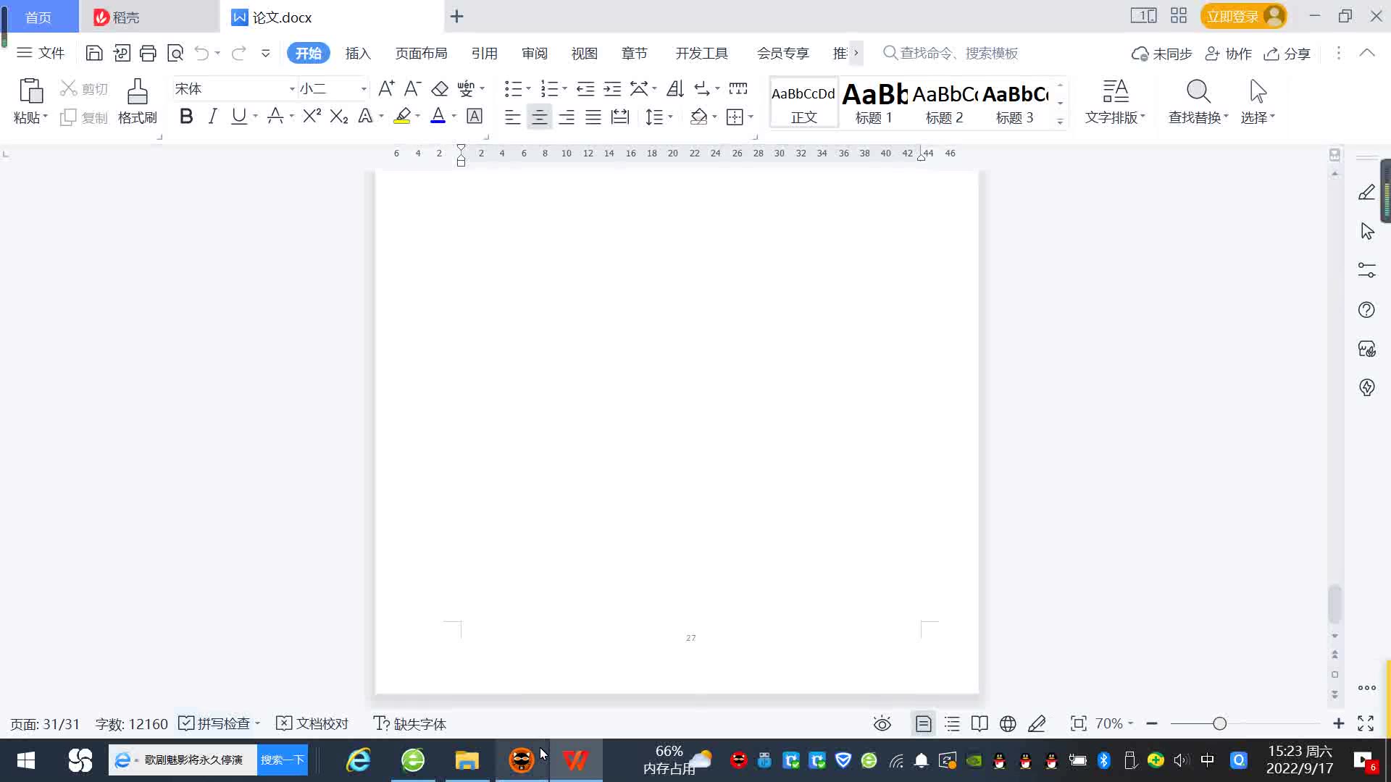Switch to reading mode book icon
This screenshot has height=782, width=1391.
click(979, 723)
